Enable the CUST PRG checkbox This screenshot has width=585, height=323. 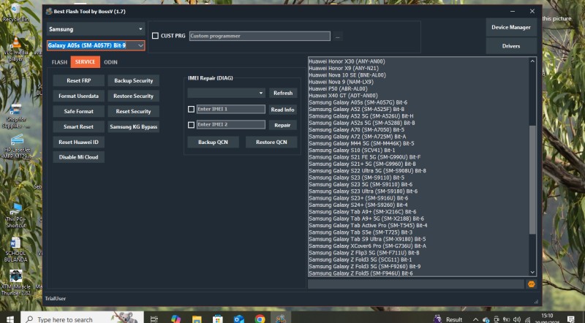[155, 36]
